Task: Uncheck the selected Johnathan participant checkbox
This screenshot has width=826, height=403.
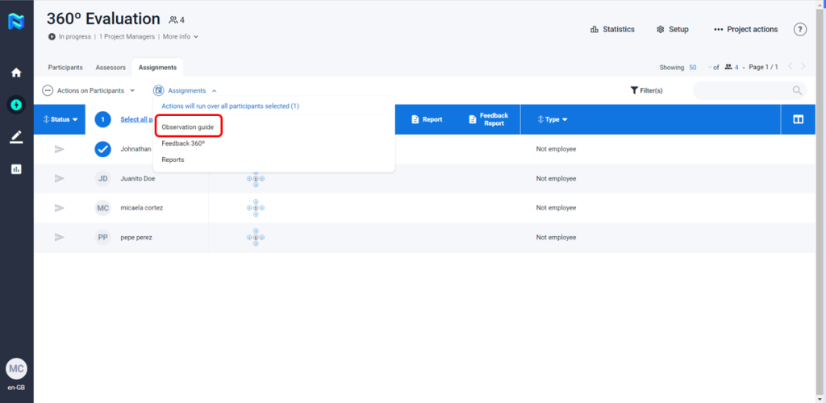Action: click(x=102, y=149)
